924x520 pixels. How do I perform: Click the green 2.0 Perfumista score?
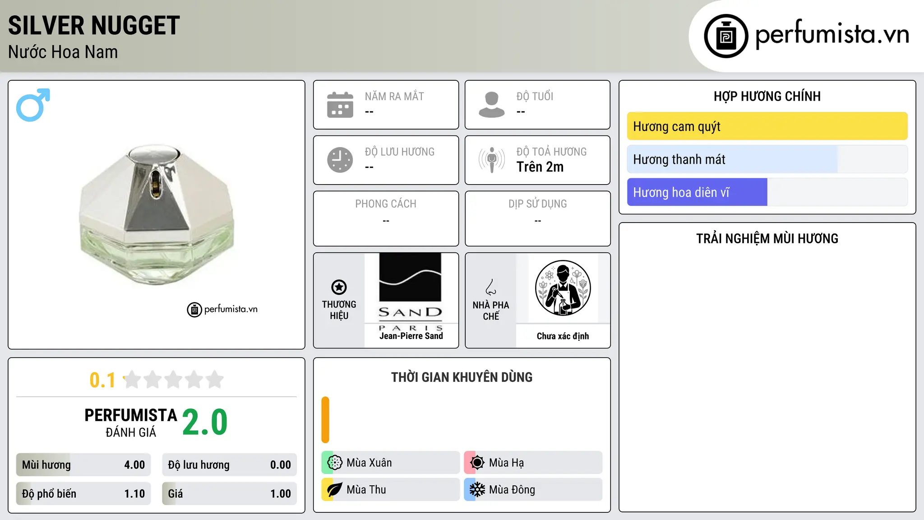click(x=205, y=422)
